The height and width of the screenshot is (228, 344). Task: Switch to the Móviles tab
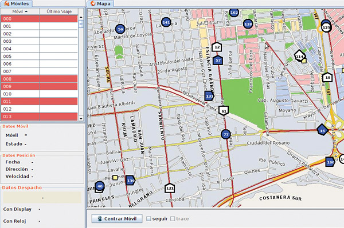pos(17,3)
